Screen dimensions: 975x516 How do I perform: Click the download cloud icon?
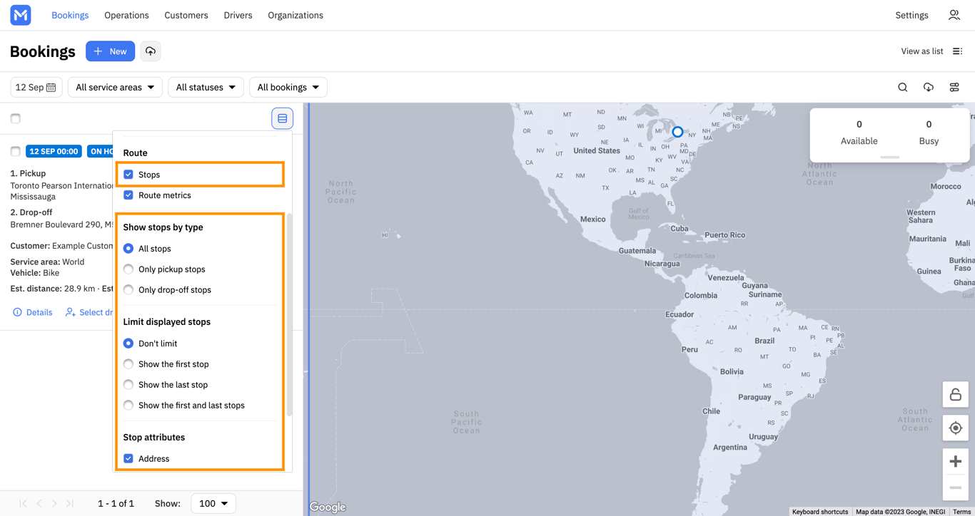(x=929, y=87)
